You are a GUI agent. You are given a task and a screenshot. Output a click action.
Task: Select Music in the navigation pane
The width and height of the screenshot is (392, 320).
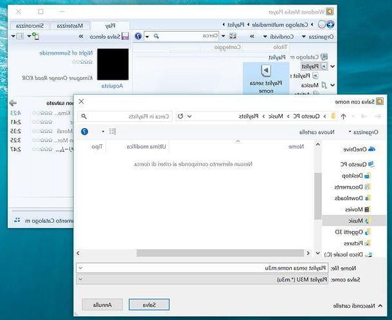[354, 221]
